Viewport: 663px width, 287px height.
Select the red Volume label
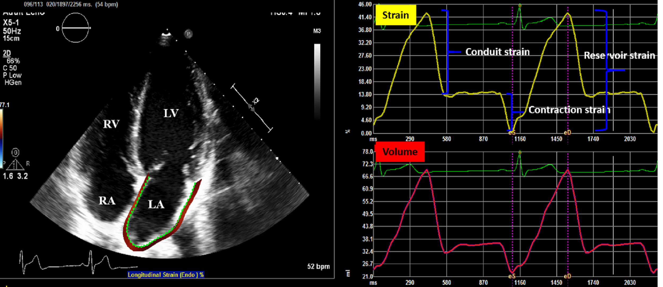(x=400, y=152)
